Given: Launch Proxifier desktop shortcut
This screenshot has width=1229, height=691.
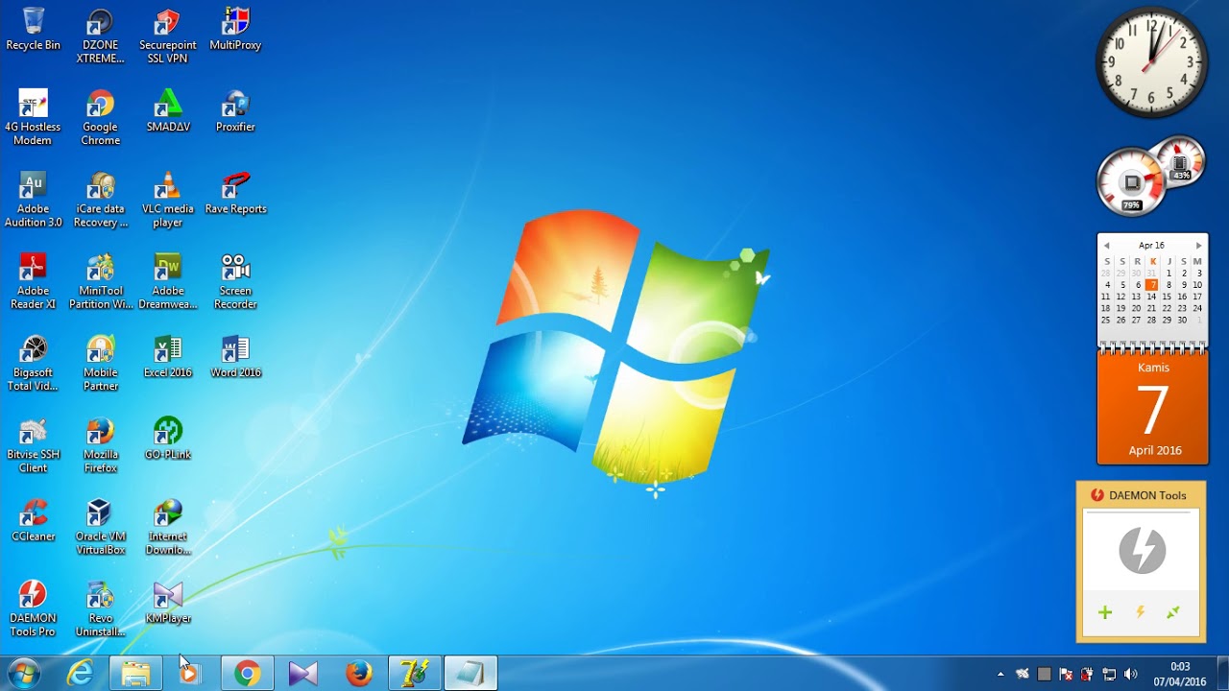Looking at the screenshot, I should pyautogui.click(x=235, y=110).
